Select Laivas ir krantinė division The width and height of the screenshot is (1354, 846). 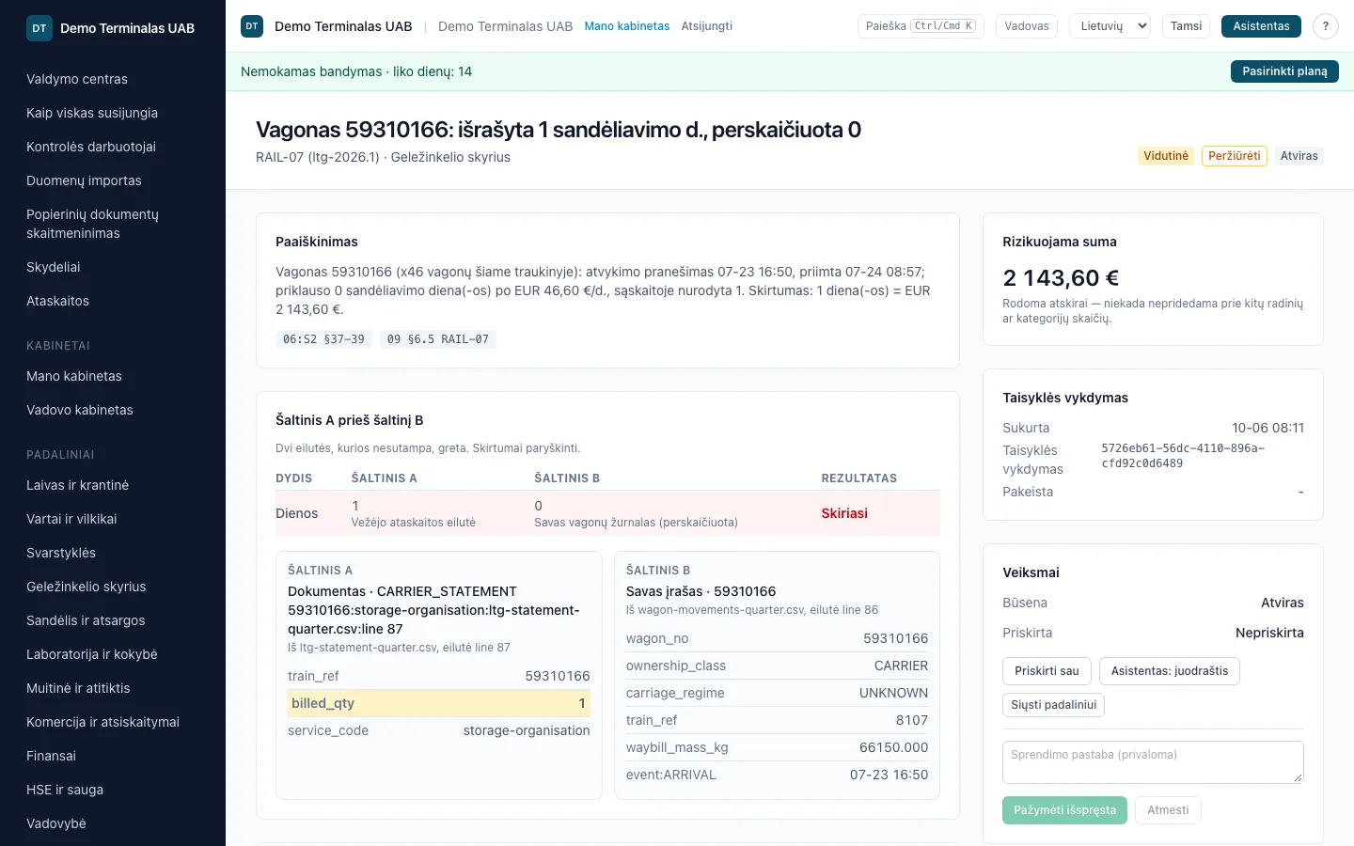tap(113, 485)
